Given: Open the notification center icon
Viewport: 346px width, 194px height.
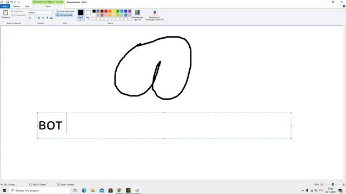Looking at the screenshot, I should click(x=341, y=190).
